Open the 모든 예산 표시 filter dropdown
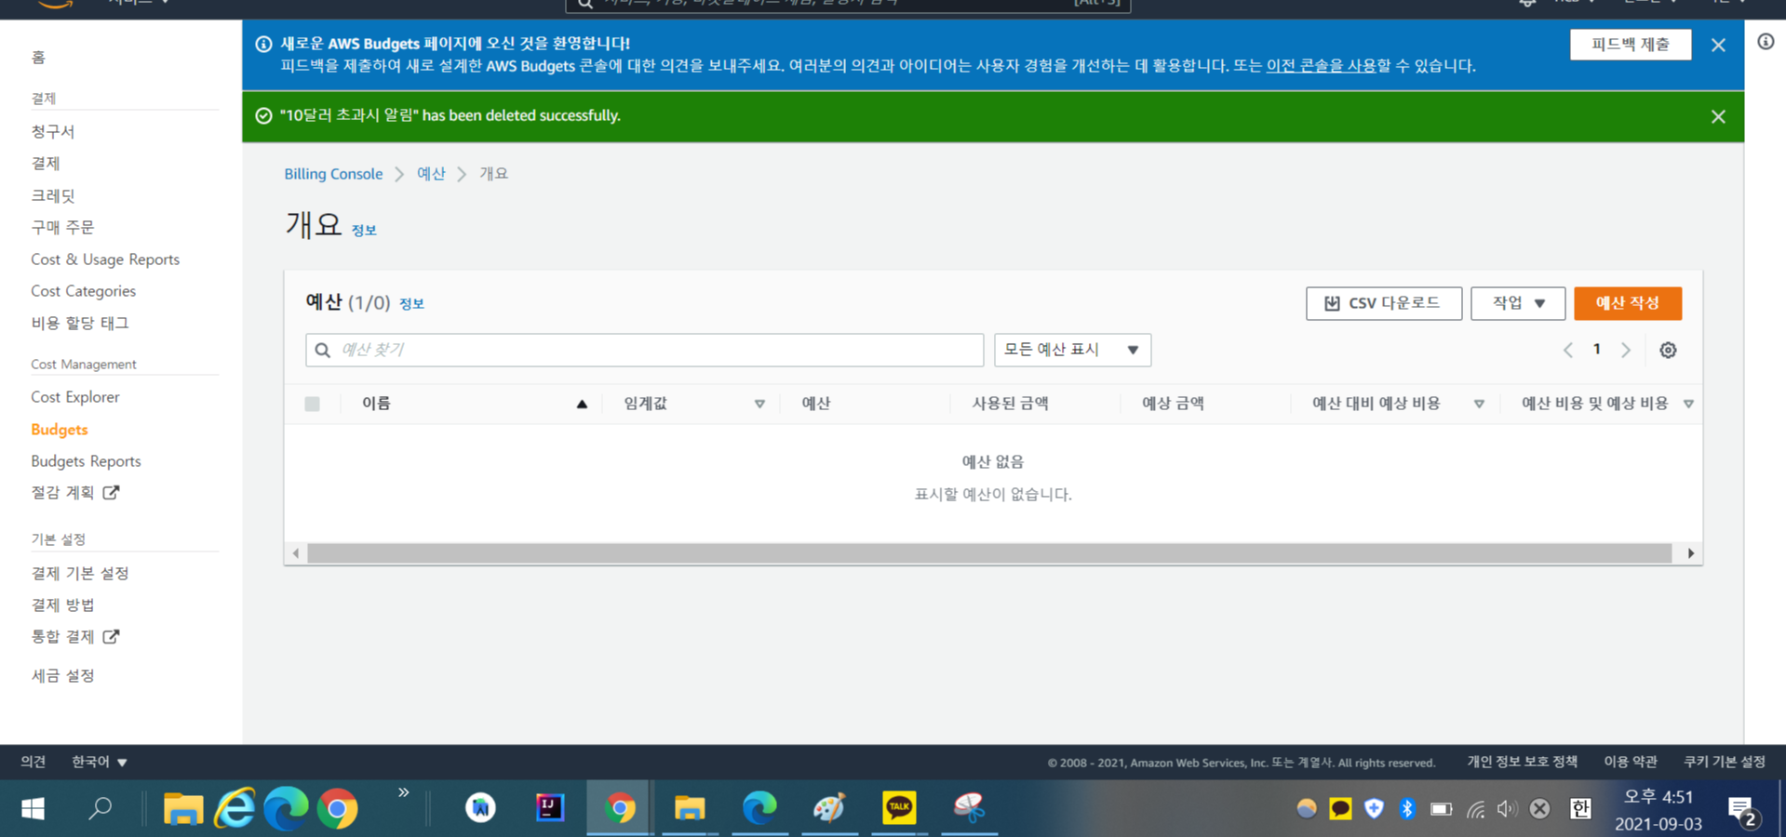Viewport: 1786px width, 837px height. pos(1072,350)
